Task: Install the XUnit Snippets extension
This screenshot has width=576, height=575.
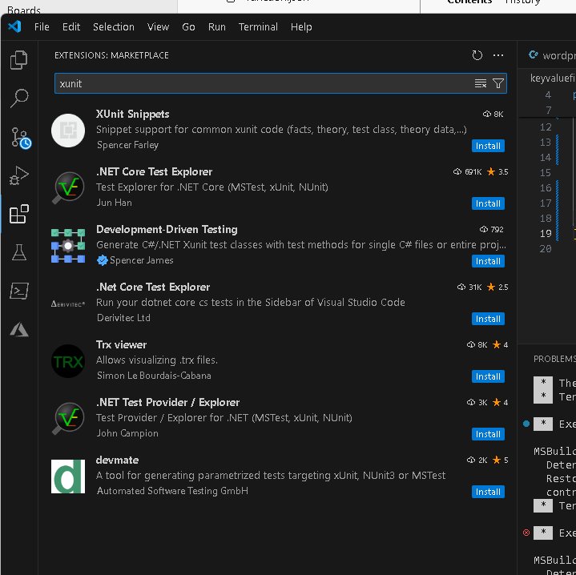Action: [488, 146]
